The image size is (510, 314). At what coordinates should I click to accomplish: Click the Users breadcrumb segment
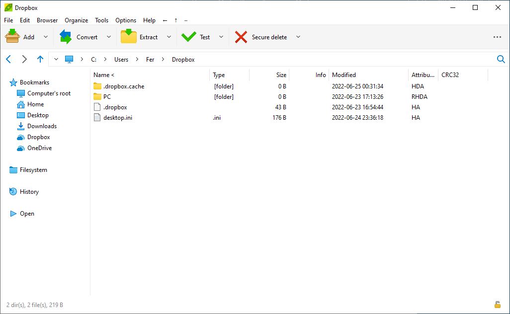click(121, 60)
